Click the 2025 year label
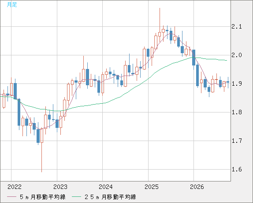Viewport: 253px width, 203px height. (x=152, y=187)
